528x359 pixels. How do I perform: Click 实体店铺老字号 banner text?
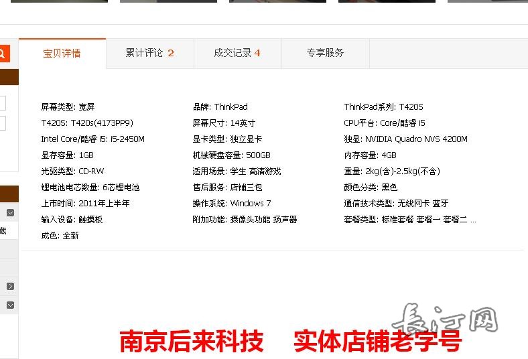point(377,342)
